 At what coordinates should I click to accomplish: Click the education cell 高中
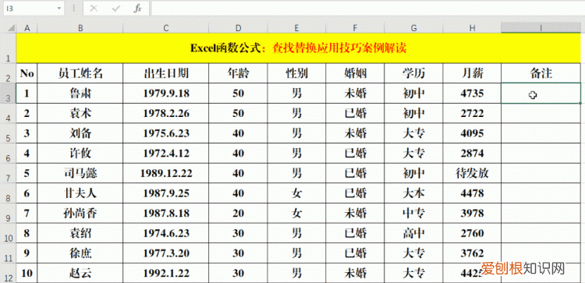click(413, 233)
